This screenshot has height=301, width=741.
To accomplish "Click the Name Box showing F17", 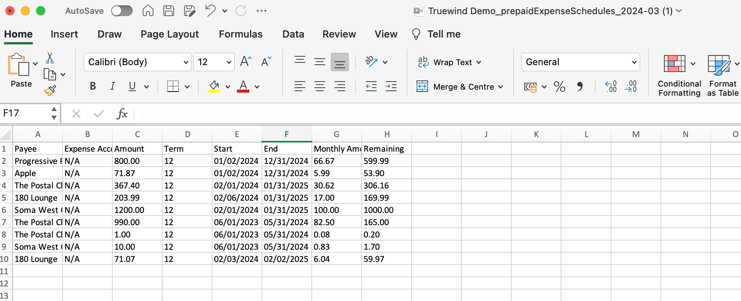I will [25, 113].
